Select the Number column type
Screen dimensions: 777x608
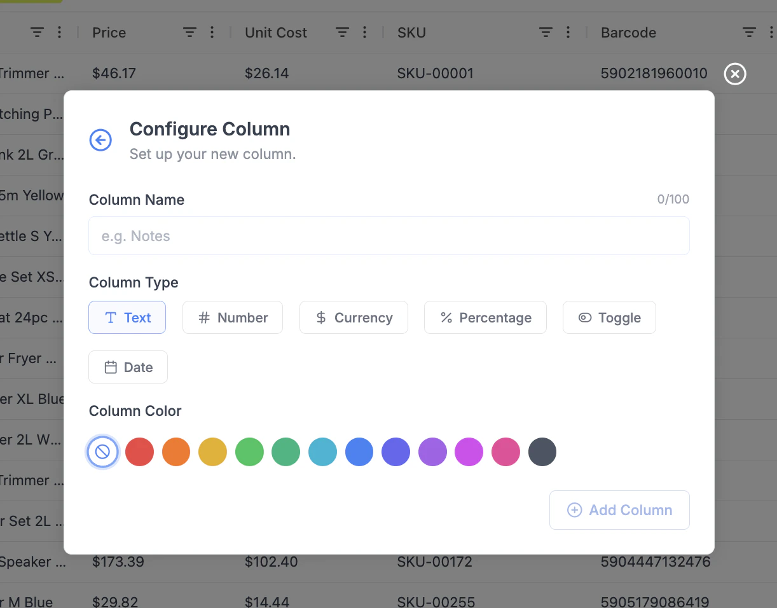233,317
